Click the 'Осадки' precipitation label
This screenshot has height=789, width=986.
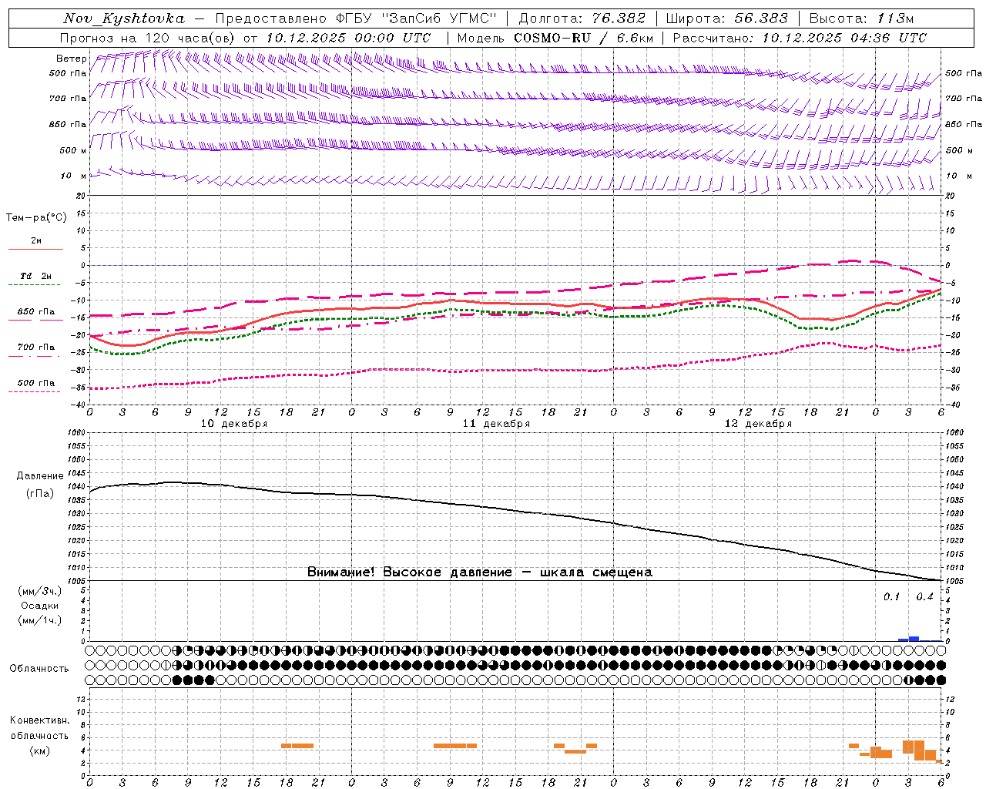pyautogui.click(x=39, y=606)
